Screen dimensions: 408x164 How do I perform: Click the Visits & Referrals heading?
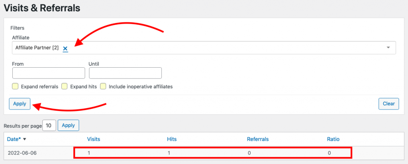[x=42, y=8]
